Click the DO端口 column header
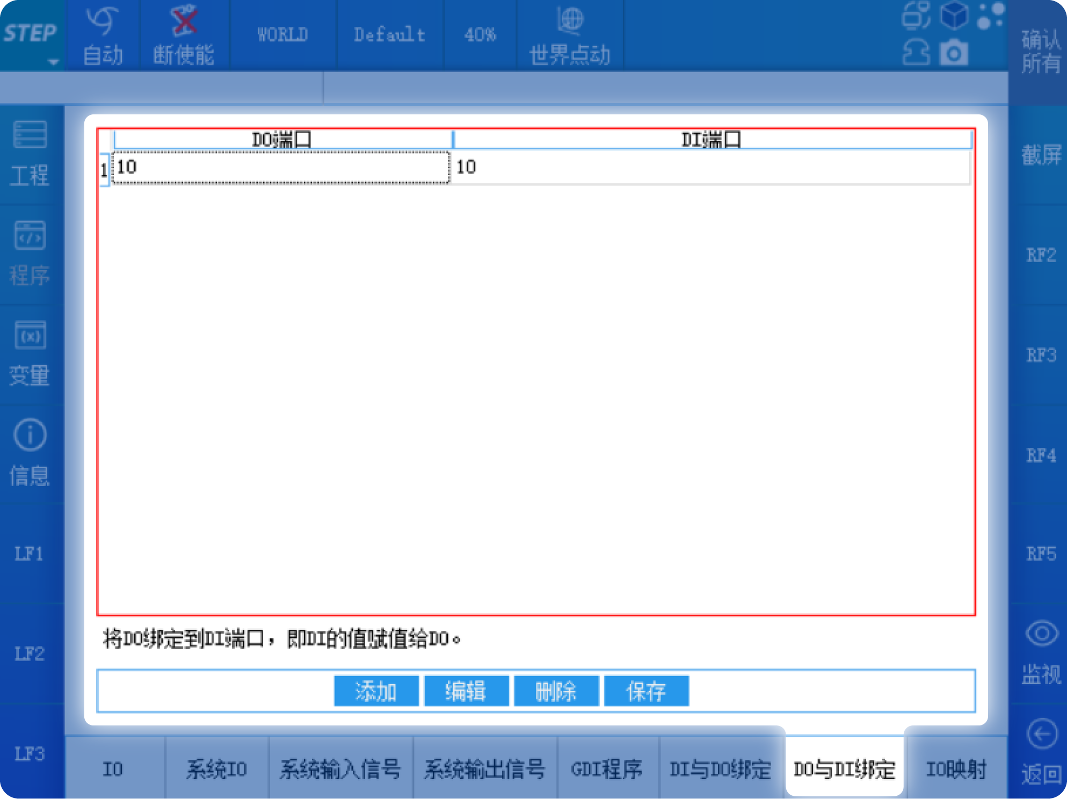1067x799 pixels. pyautogui.click(x=282, y=140)
